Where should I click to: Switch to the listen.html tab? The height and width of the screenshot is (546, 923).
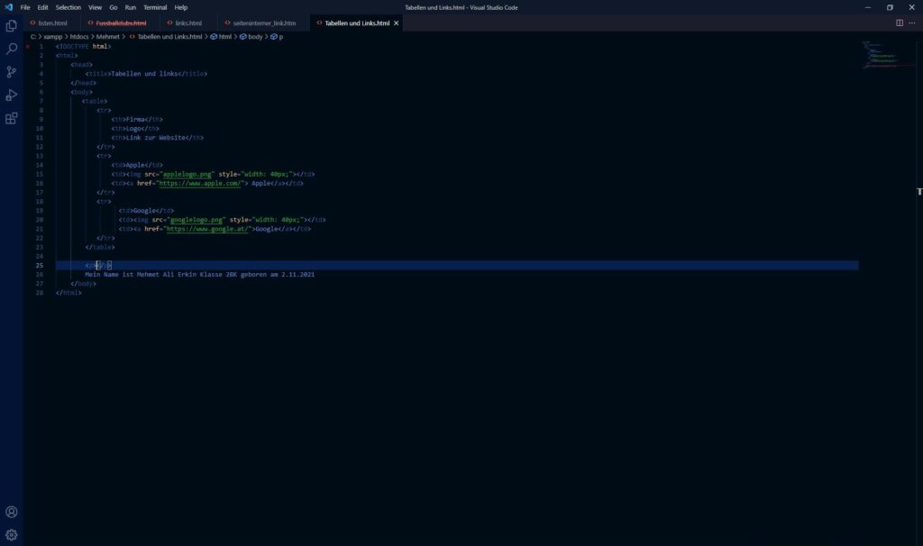pyautogui.click(x=52, y=23)
